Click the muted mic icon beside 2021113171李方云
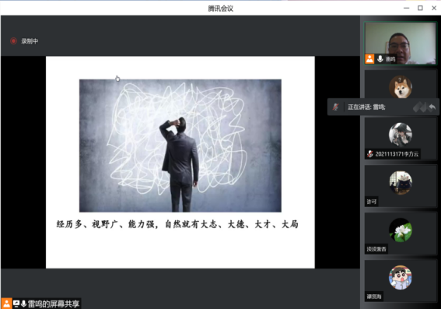This screenshot has height=309, width=441. (370, 154)
